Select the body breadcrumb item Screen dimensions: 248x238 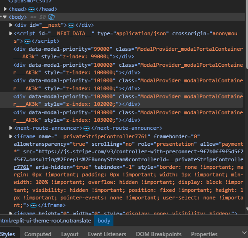[104, 221]
